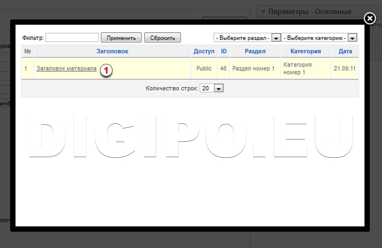Sort by the Заголовок column header
The image size is (382, 248).
112,51
